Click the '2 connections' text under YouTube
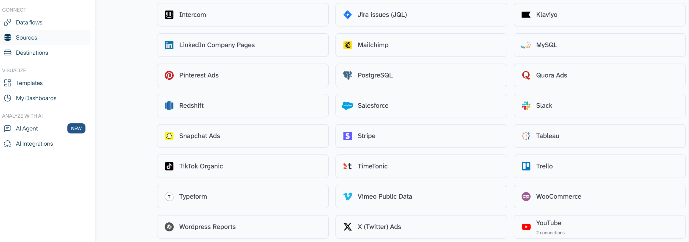689x242 pixels. point(550,233)
